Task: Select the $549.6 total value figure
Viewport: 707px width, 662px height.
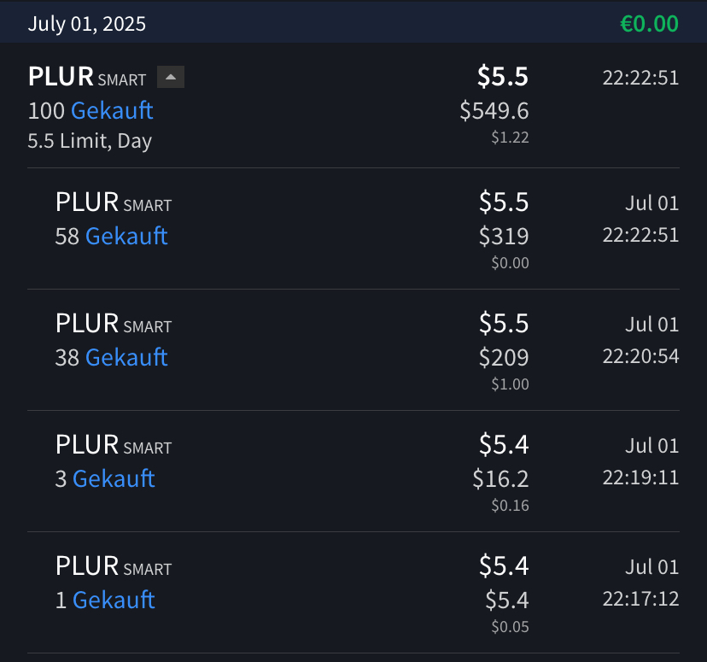Action: coord(494,110)
